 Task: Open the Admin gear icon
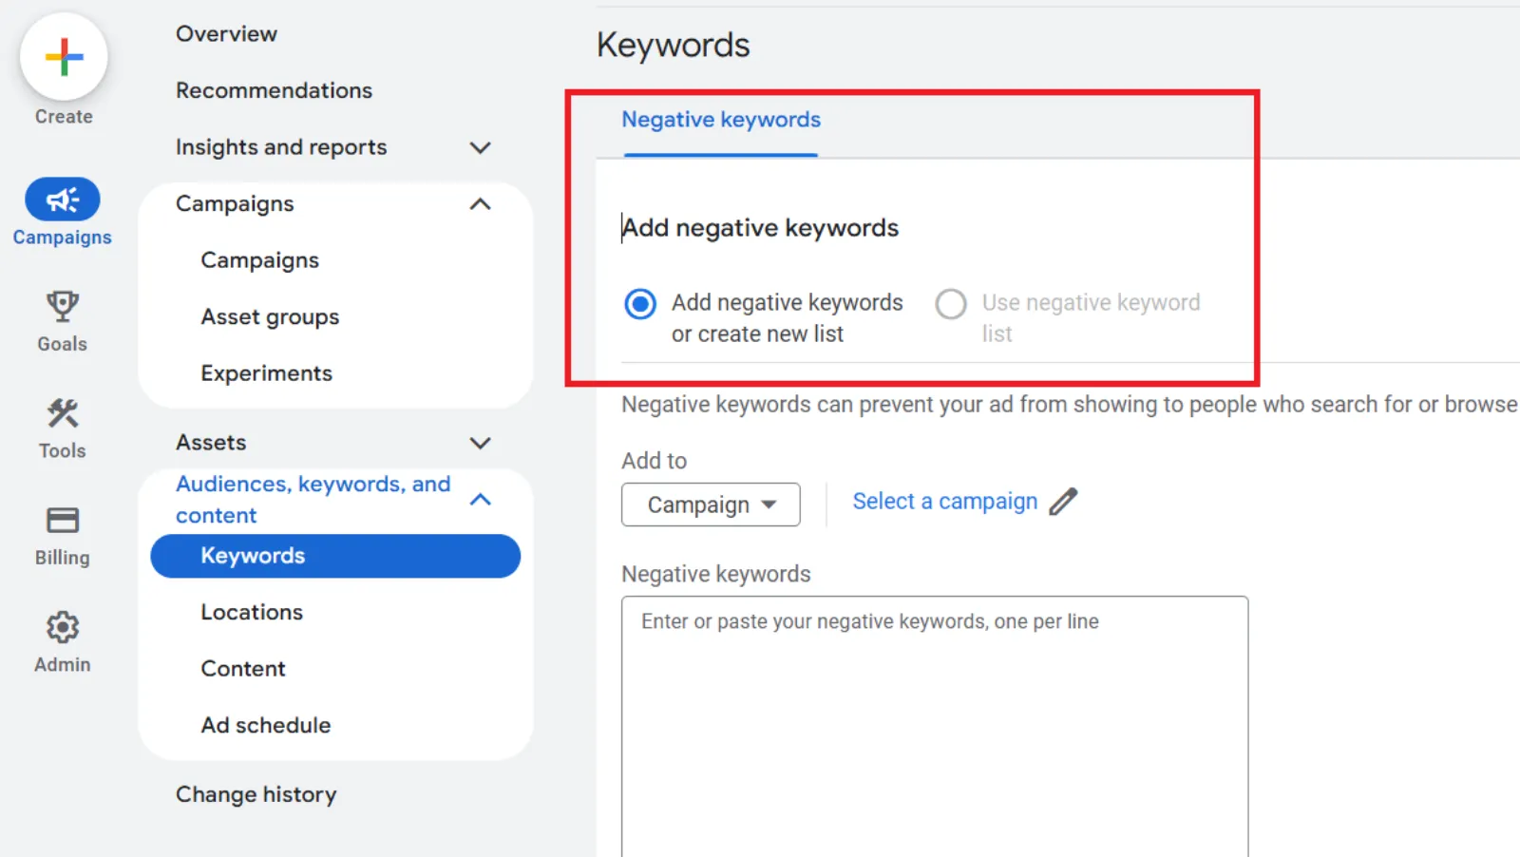pos(63,627)
